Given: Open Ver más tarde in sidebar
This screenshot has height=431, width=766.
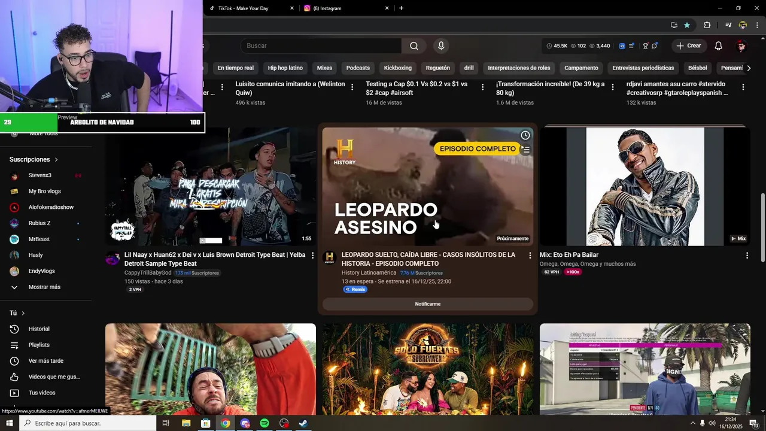Looking at the screenshot, I should (x=44, y=361).
